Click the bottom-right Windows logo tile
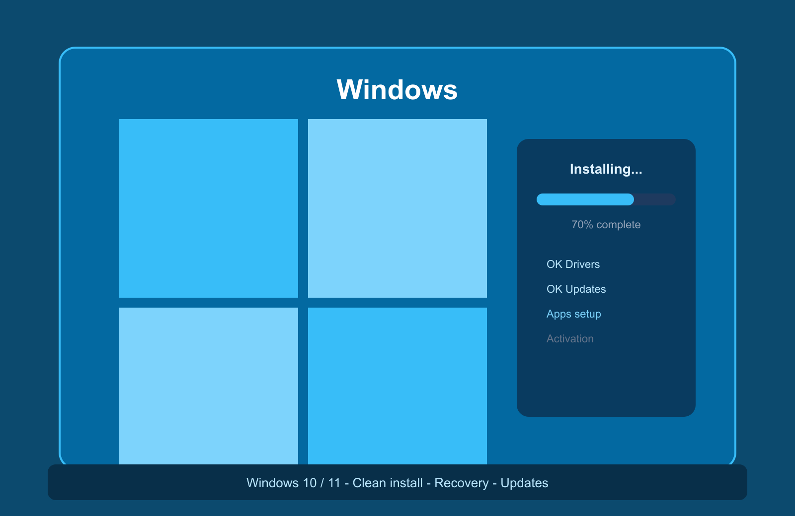 397,386
